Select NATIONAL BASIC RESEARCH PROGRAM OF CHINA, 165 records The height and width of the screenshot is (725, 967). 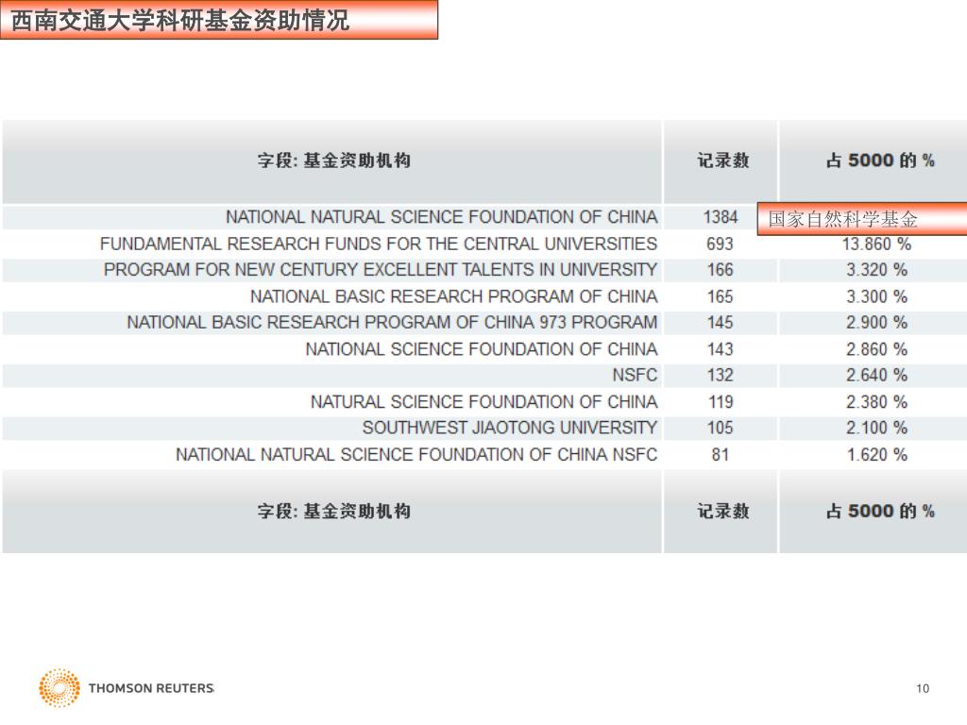tap(454, 296)
